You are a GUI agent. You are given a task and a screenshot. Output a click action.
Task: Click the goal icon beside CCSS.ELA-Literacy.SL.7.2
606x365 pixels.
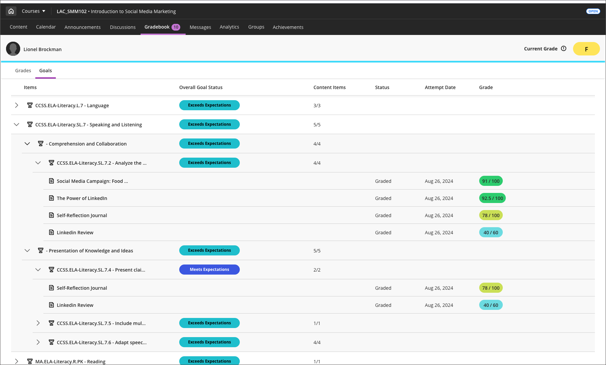51,163
